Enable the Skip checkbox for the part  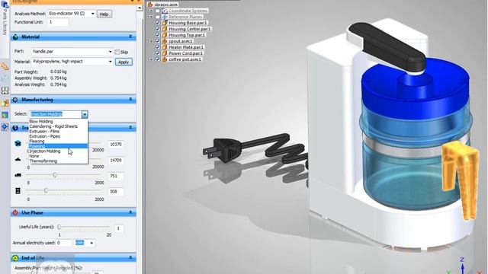117,52
